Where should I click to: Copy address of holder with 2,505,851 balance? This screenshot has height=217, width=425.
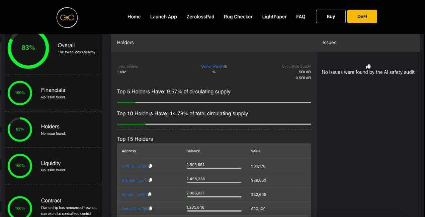[150, 166]
